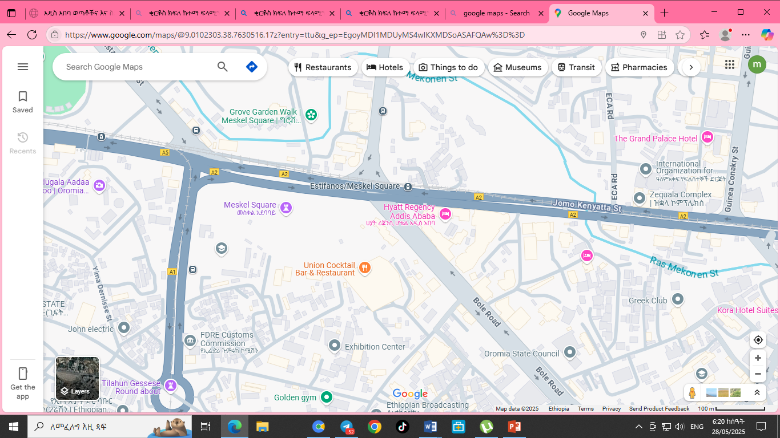Click the 100 m map scale bar

[x=731, y=408]
